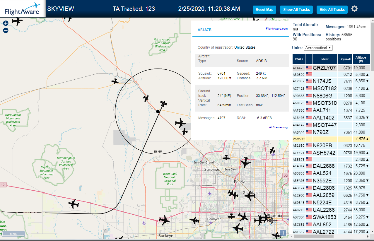Click A8537E ICAO cell
The height and width of the screenshot is (241, 374).
[x=299, y=159]
